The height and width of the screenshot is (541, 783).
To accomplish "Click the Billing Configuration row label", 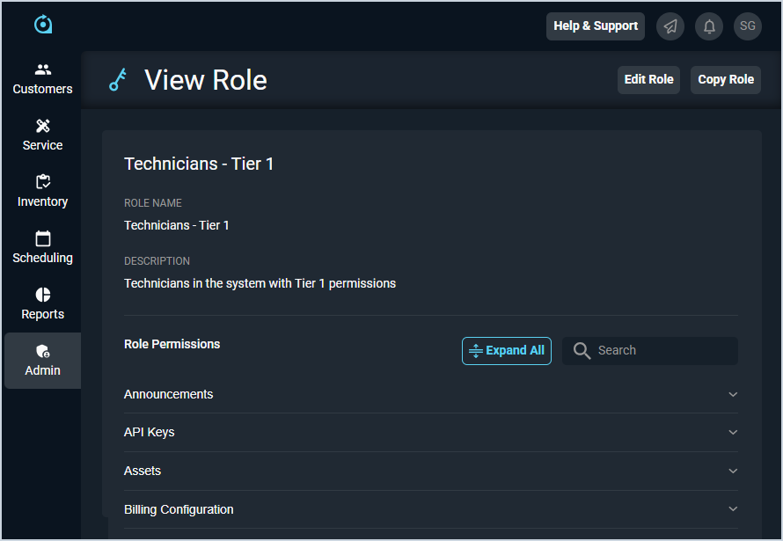I will [x=179, y=509].
